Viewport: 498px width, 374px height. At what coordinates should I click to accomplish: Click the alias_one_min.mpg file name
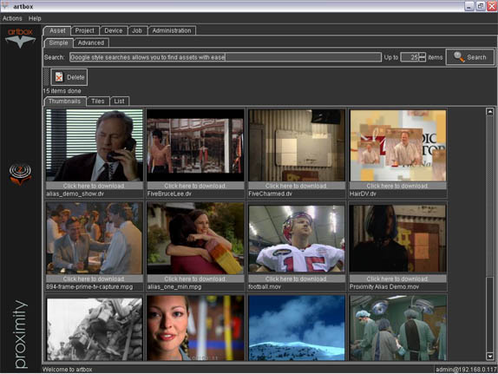[174, 287]
